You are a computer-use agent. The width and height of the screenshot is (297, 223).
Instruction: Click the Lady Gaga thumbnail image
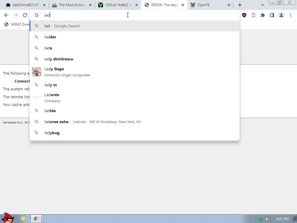point(37,72)
